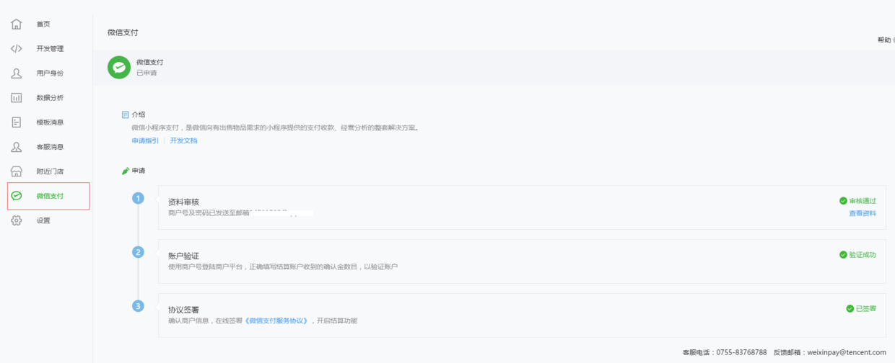The image size is (895, 363).
Task: Click the 账户验证 step title
Action: (x=183, y=256)
